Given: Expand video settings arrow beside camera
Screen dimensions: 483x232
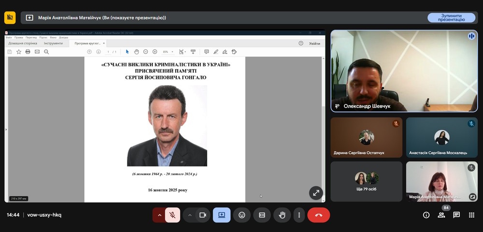Looking at the screenshot, I should click(190, 215).
